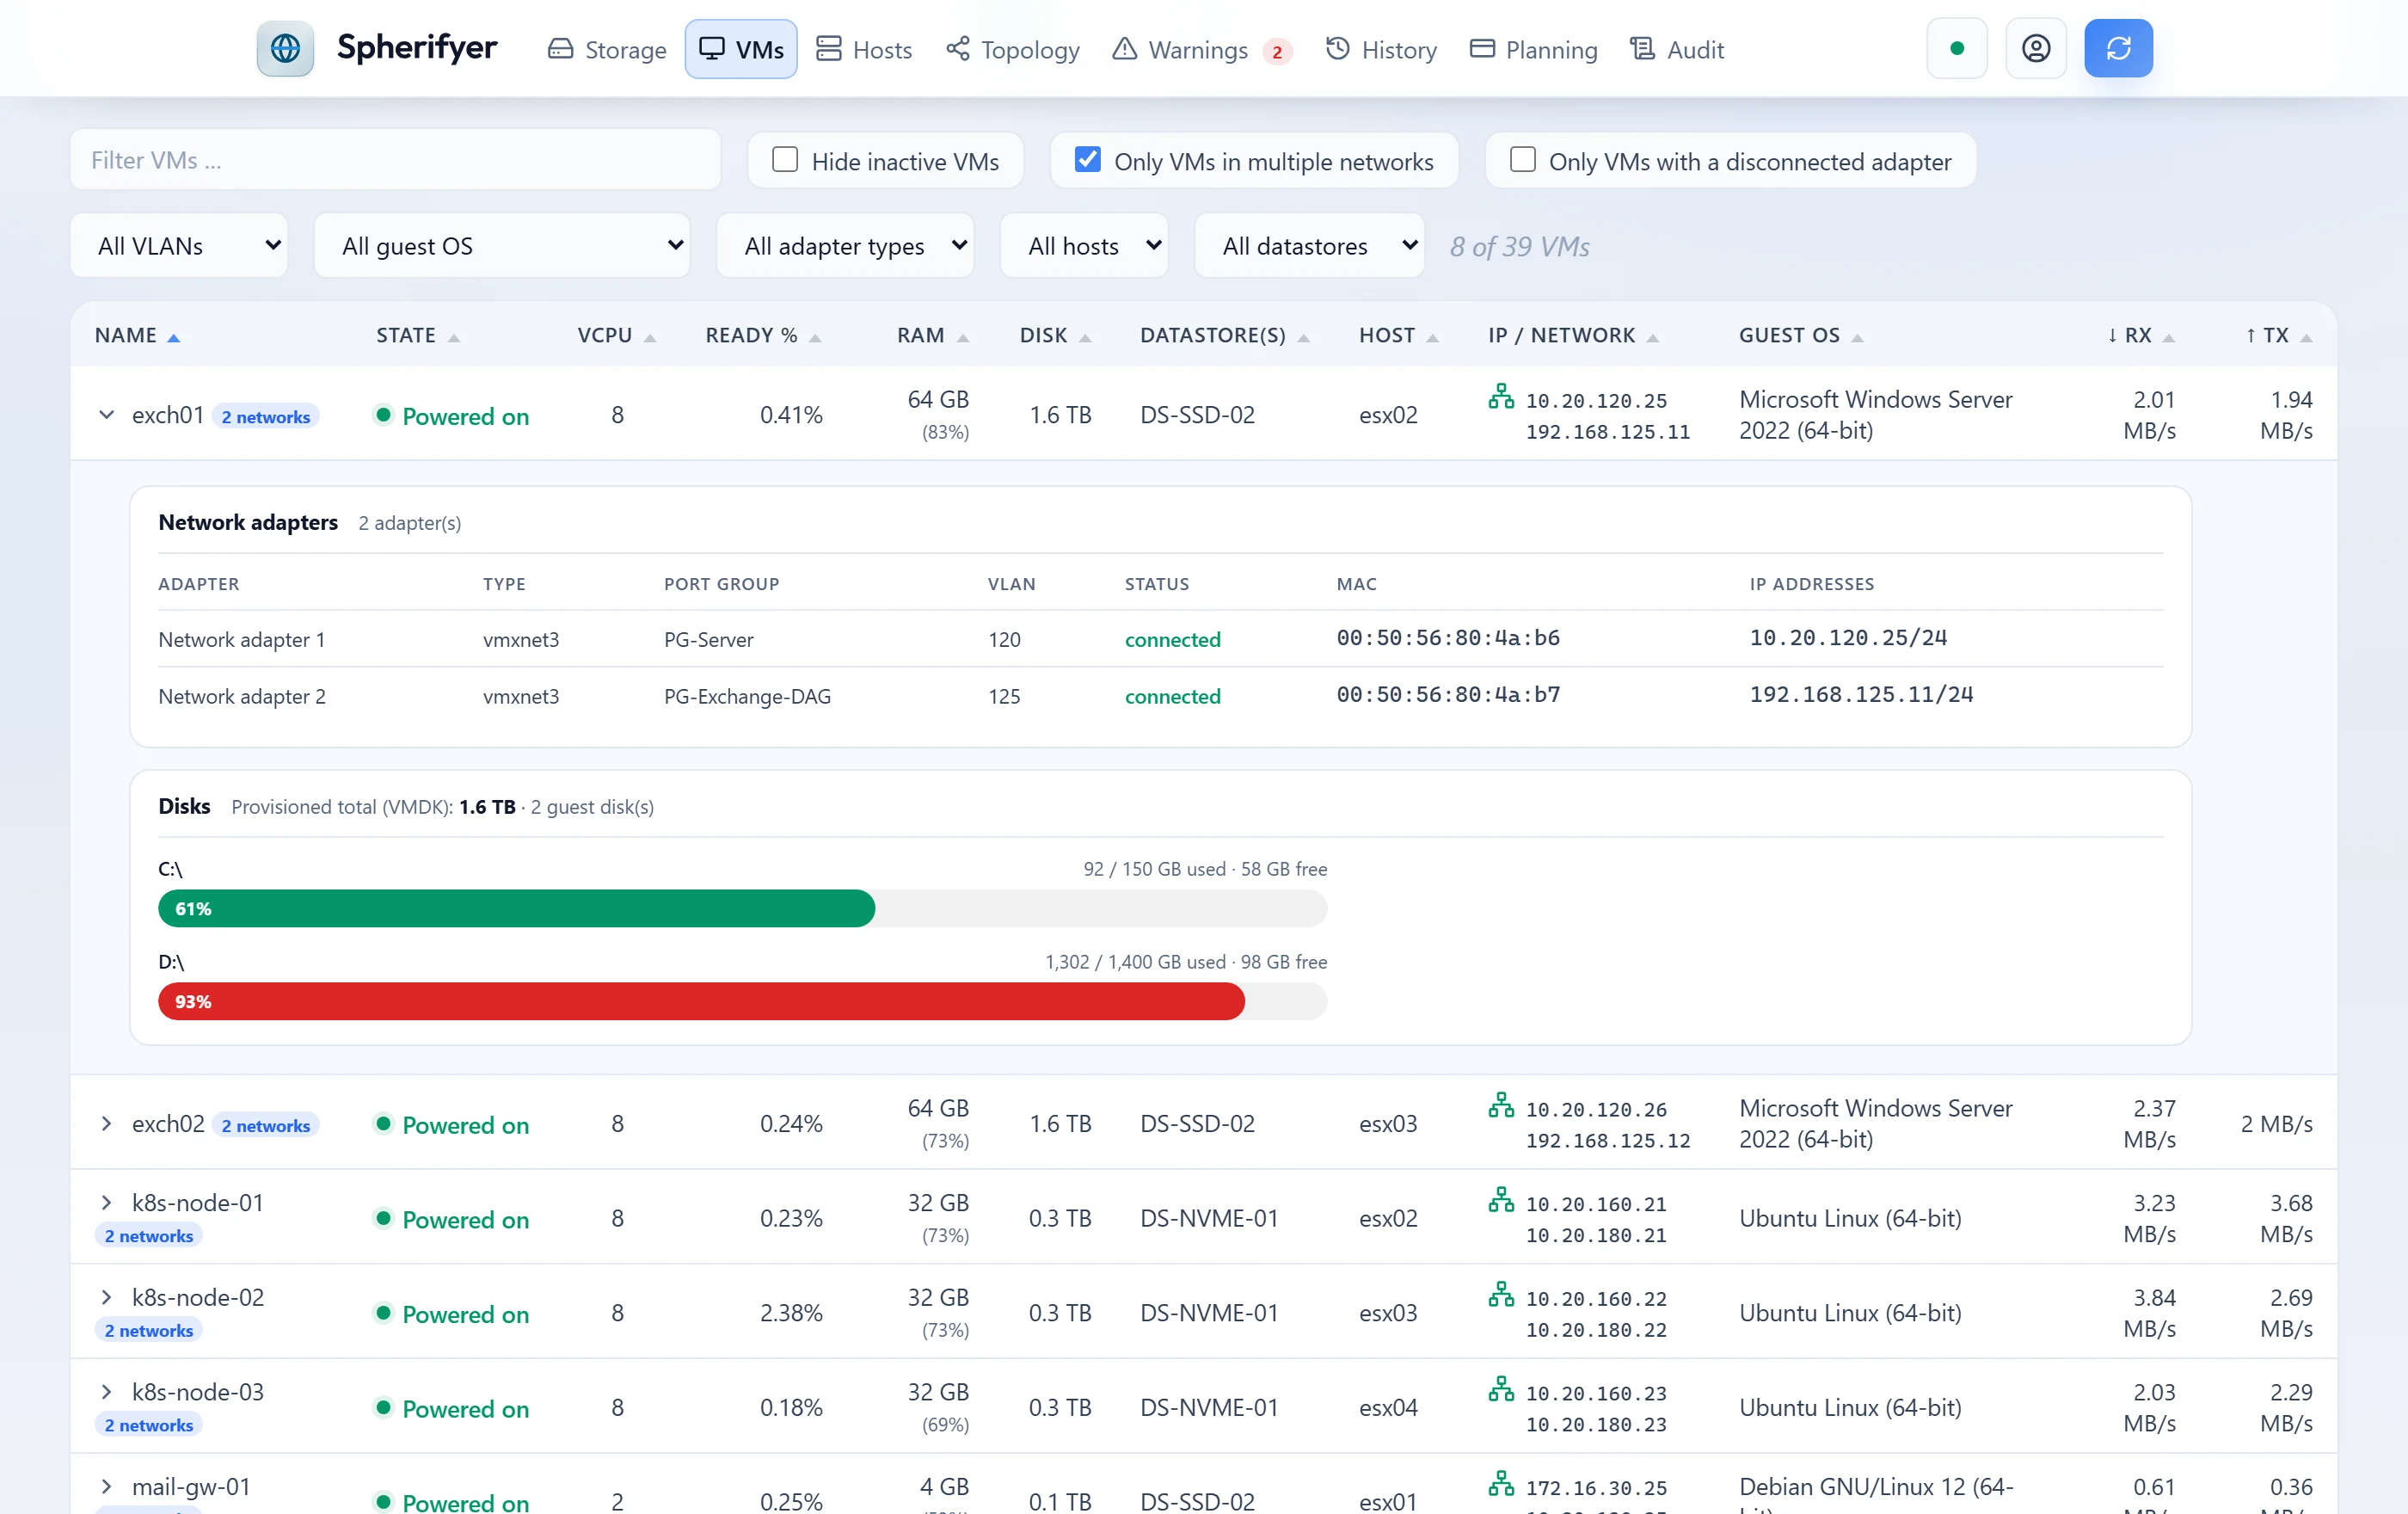Open the All hosts dropdown
Viewport: 2408px width, 1514px height.
(1085, 246)
